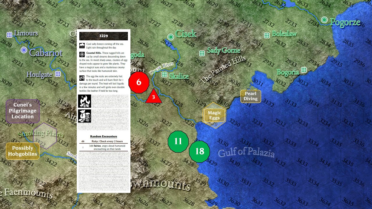This screenshot has width=372, height=209.
Task: Click the Bogoria name label
Action: tap(288, 72)
